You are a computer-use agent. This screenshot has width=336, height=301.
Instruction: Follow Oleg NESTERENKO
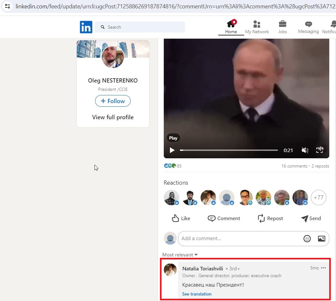tap(113, 101)
